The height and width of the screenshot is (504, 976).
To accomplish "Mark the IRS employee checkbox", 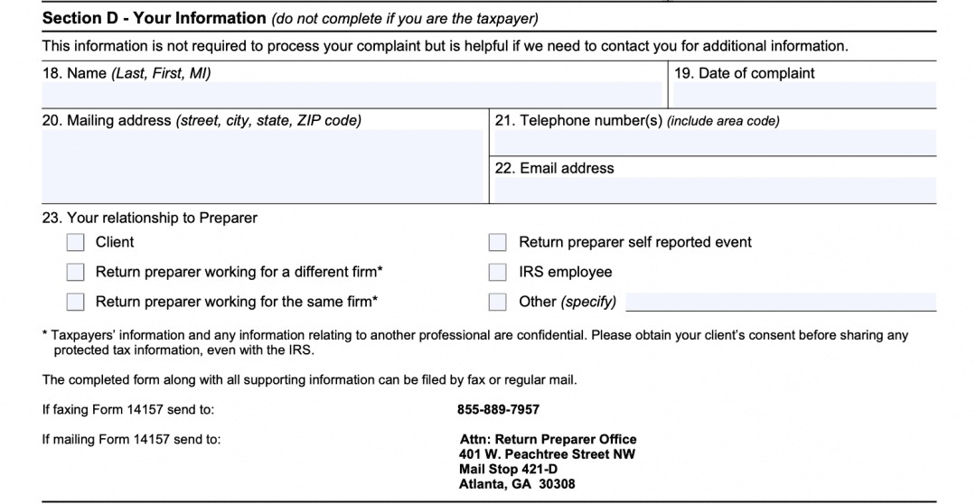I will pos(498,272).
